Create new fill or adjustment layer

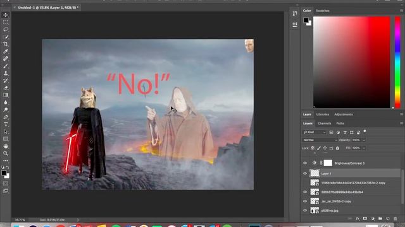click(x=373, y=219)
